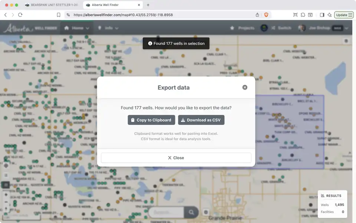
Task: Expand the Info dropdown menu
Action: coord(108,28)
